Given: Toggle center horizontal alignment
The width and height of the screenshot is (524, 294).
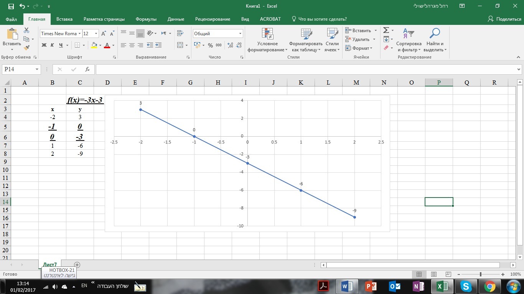Looking at the screenshot, I should coord(132,45).
